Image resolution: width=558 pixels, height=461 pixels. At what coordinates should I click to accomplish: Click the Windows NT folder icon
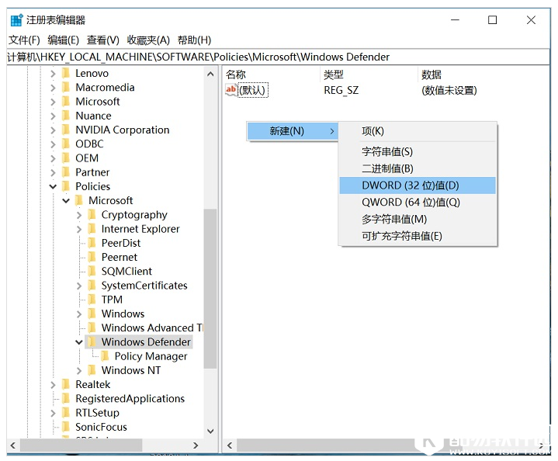(x=92, y=370)
